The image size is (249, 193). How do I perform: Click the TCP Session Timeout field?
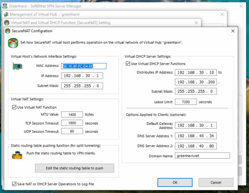point(72,123)
